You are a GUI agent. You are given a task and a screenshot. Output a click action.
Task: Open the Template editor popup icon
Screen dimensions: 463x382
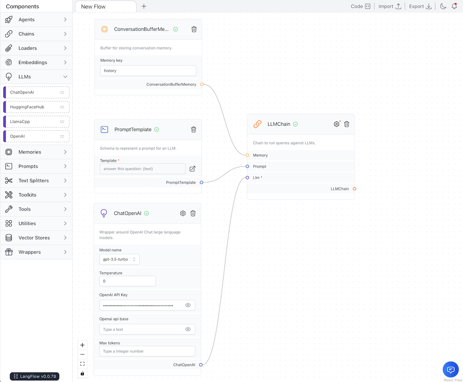[x=192, y=169]
